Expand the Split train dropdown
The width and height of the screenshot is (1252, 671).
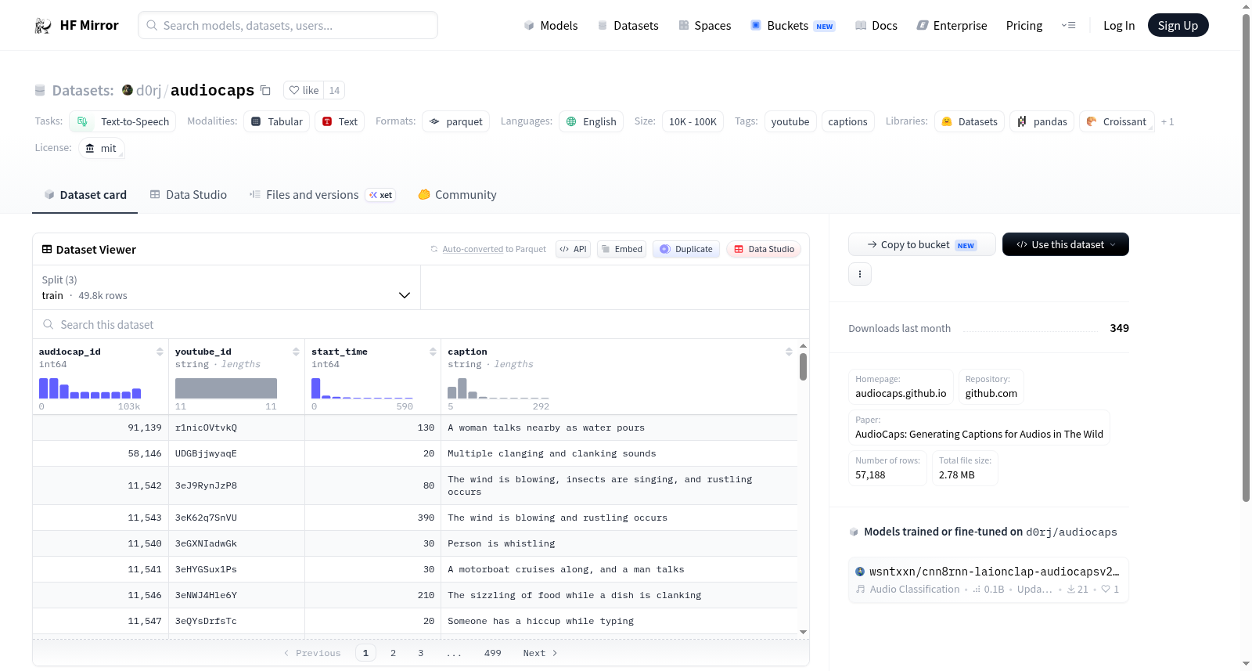[226, 287]
